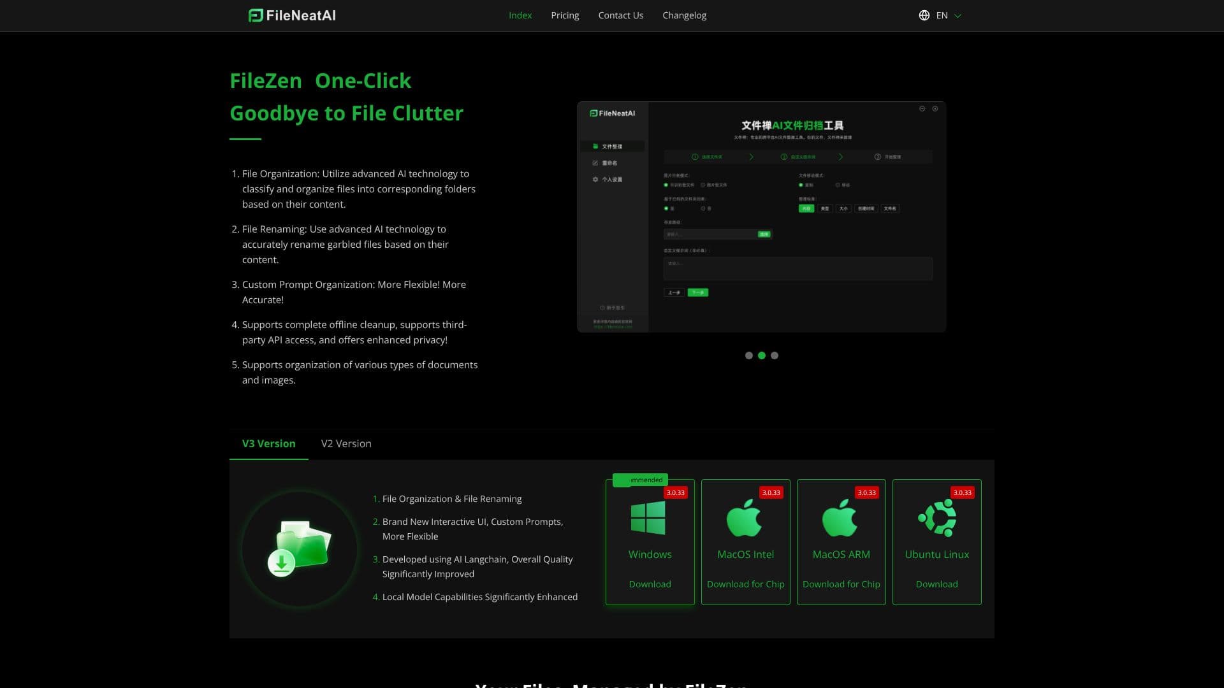Viewport: 1224px width, 688px height.
Task: Switch to the V2 Version tab
Action: (x=346, y=443)
